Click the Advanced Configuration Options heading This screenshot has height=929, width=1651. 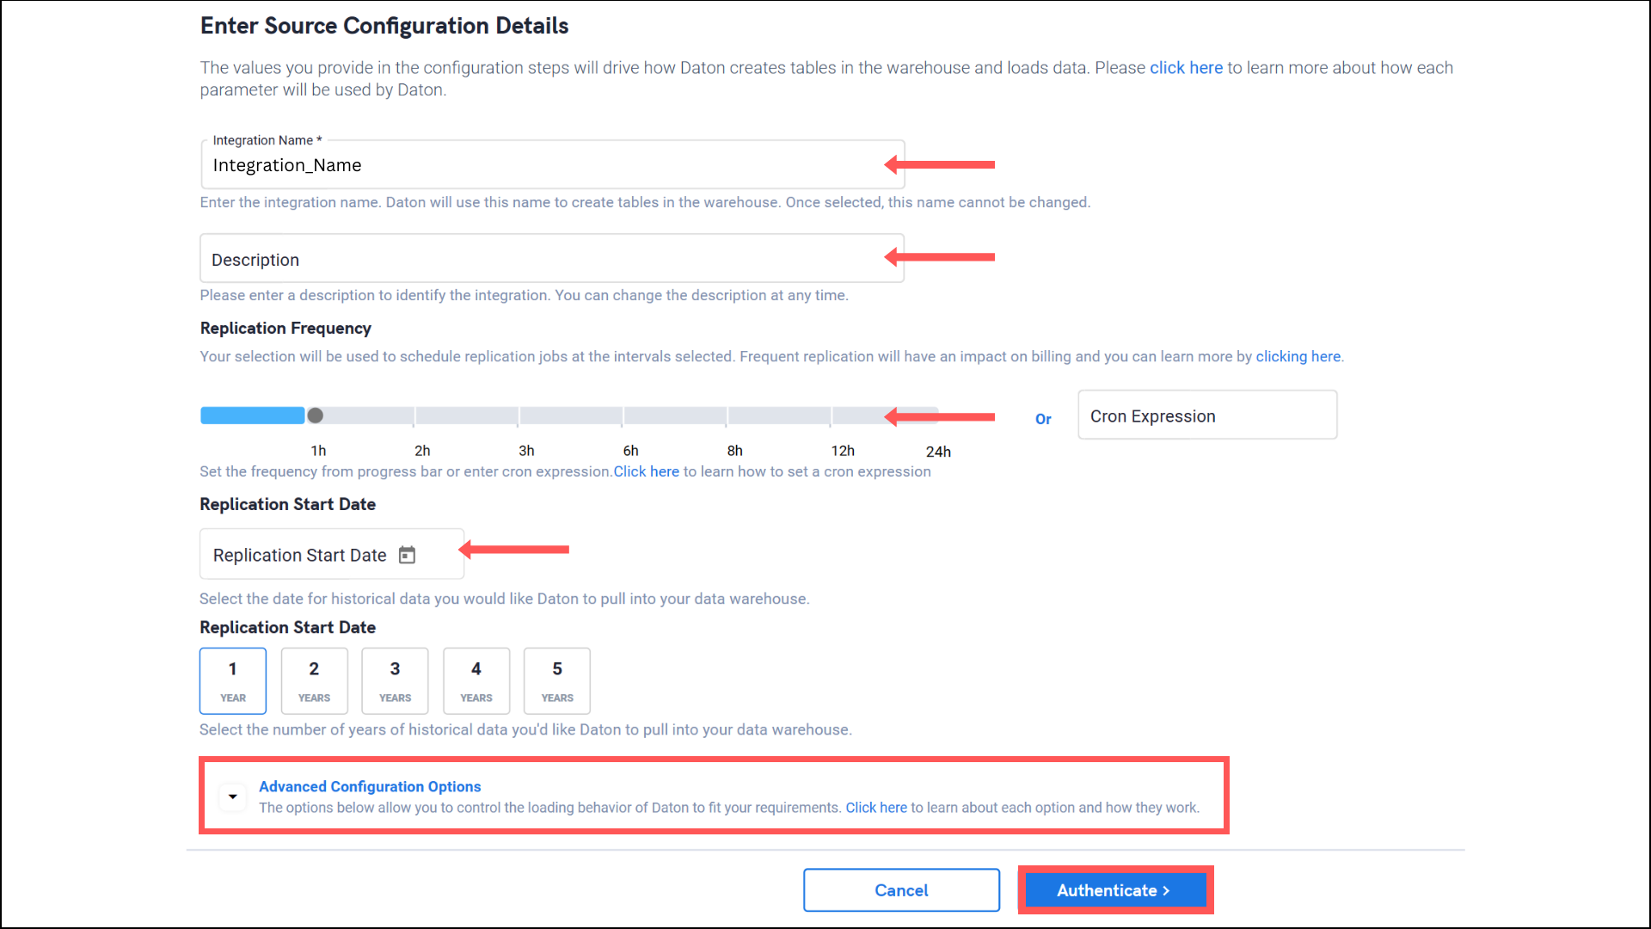(370, 787)
